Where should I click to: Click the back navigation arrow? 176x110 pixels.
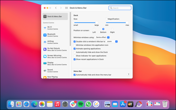click(56, 8)
